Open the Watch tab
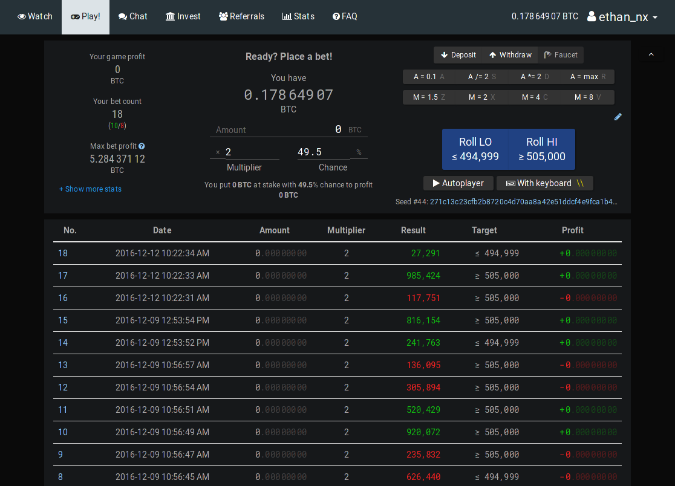This screenshot has width=675, height=486. [x=35, y=16]
